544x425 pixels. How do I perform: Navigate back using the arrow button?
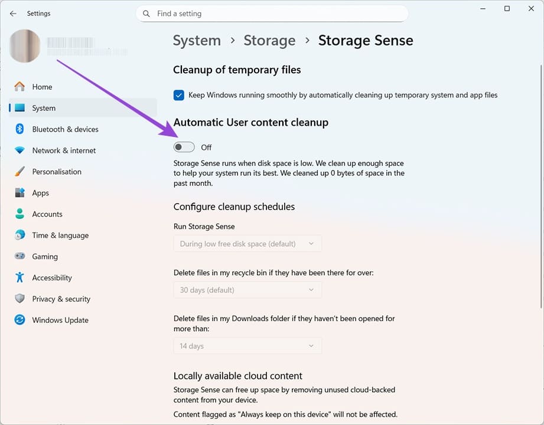point(13,13)
